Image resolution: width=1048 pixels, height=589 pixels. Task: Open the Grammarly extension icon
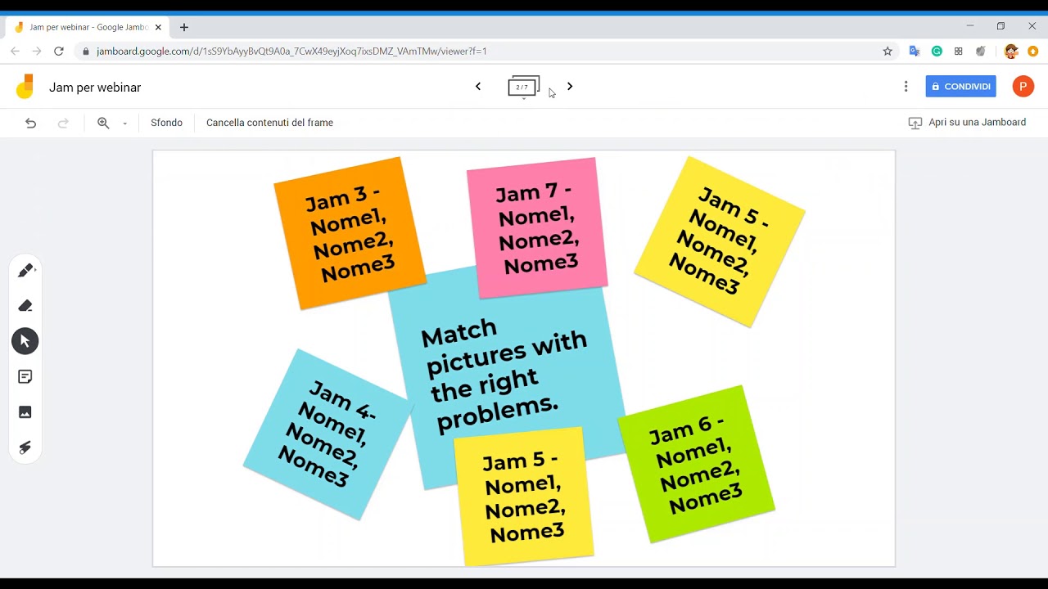[x=937, y=52]
